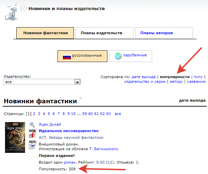Sort by названию

pos(196,81)
